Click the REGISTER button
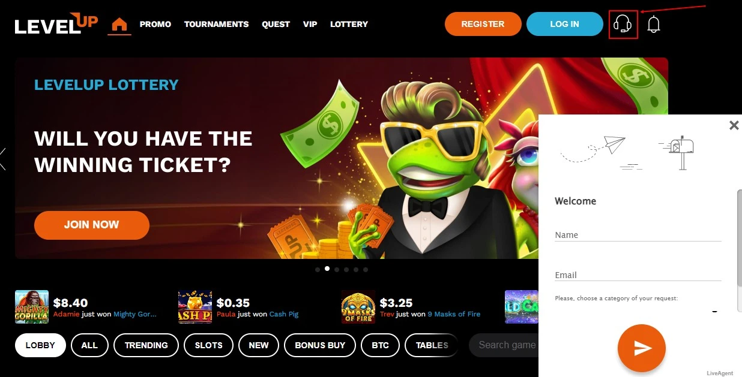Viewport: 742px width, 377px height. point(483,24)
